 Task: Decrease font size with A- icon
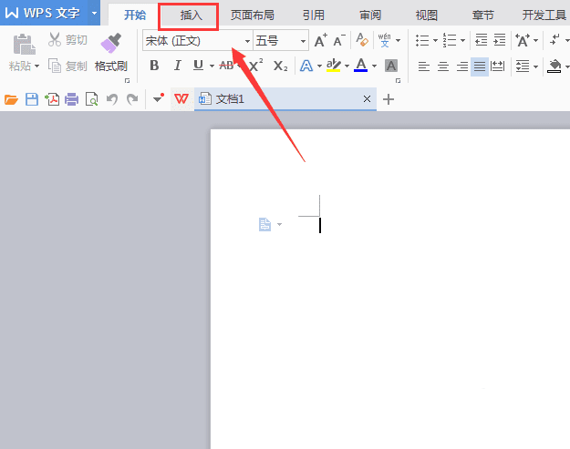click(x=339, y=41)
